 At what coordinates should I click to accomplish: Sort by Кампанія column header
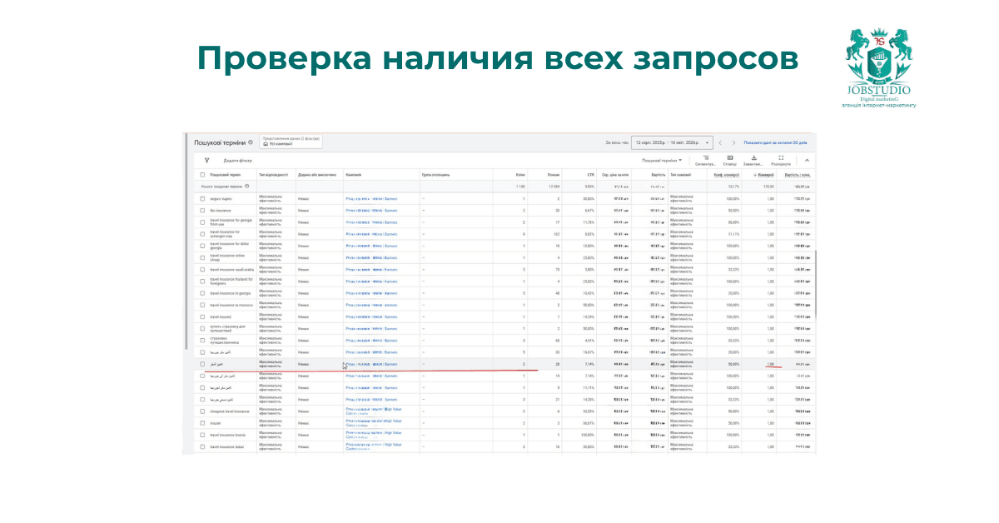tap(354, 175)
